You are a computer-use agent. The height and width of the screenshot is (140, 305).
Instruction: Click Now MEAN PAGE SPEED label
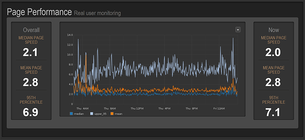(274, 70)
